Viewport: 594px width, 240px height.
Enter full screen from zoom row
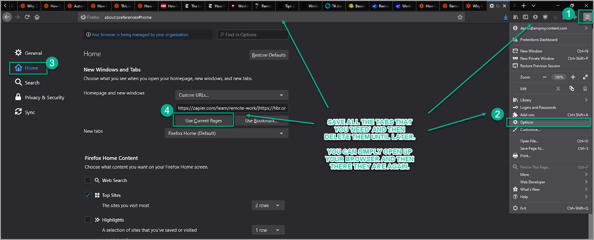pos(585,77)
